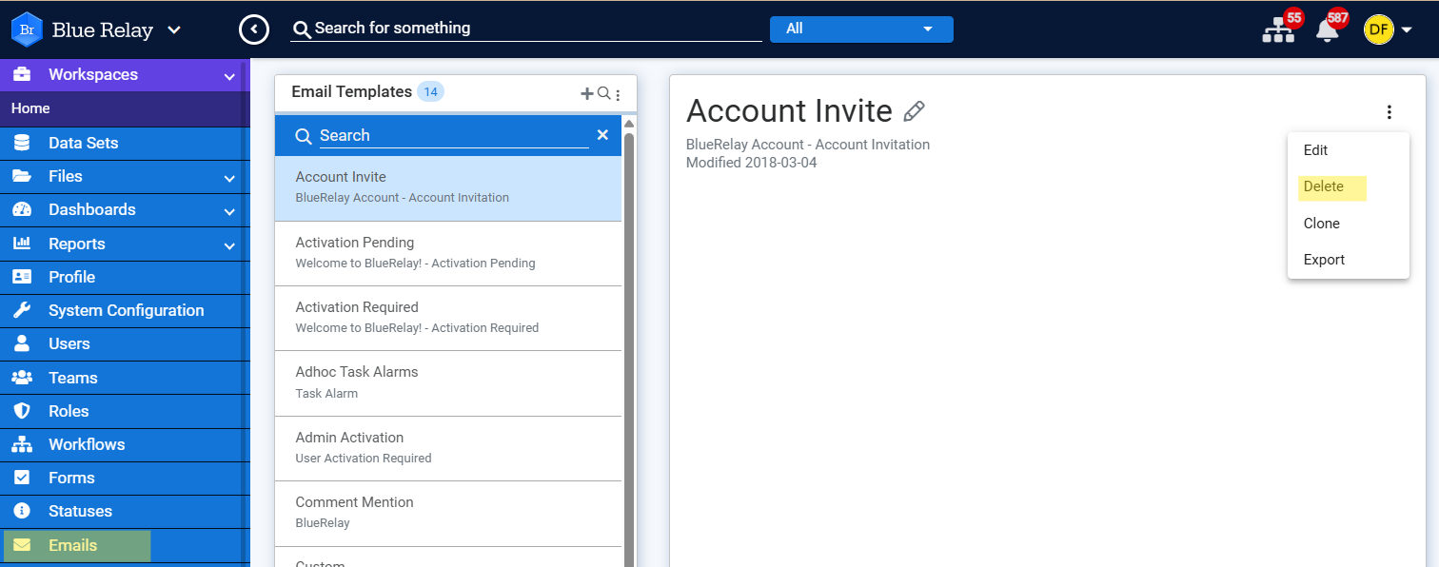Click scrollbar up arrow in template list
This screenshot has width=1439, height=567.
click(629, 124)
